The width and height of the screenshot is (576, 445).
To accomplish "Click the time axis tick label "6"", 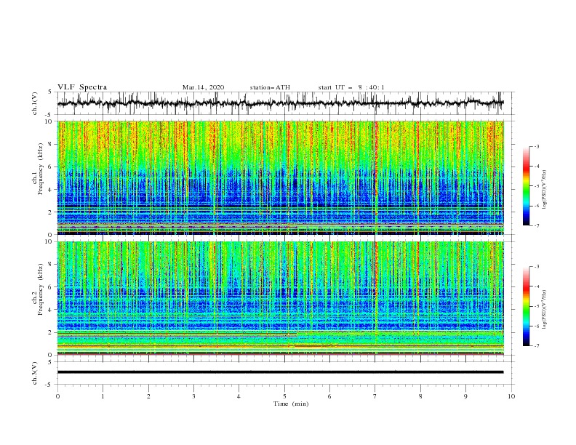I will click(x=329, y=396).
